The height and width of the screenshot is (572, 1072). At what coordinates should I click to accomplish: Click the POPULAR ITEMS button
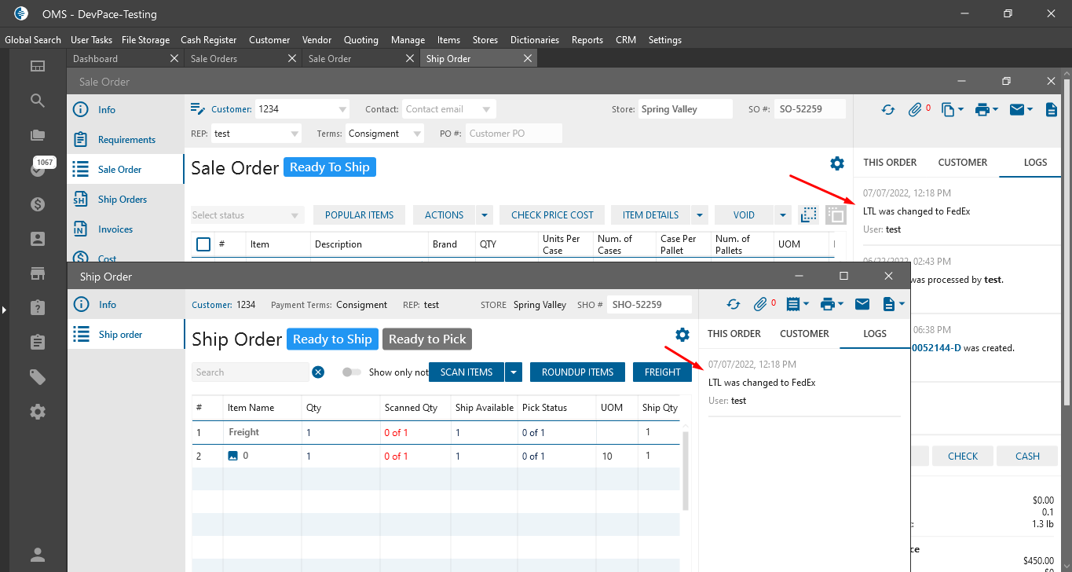pyautogui.click(x=360, y=215)
